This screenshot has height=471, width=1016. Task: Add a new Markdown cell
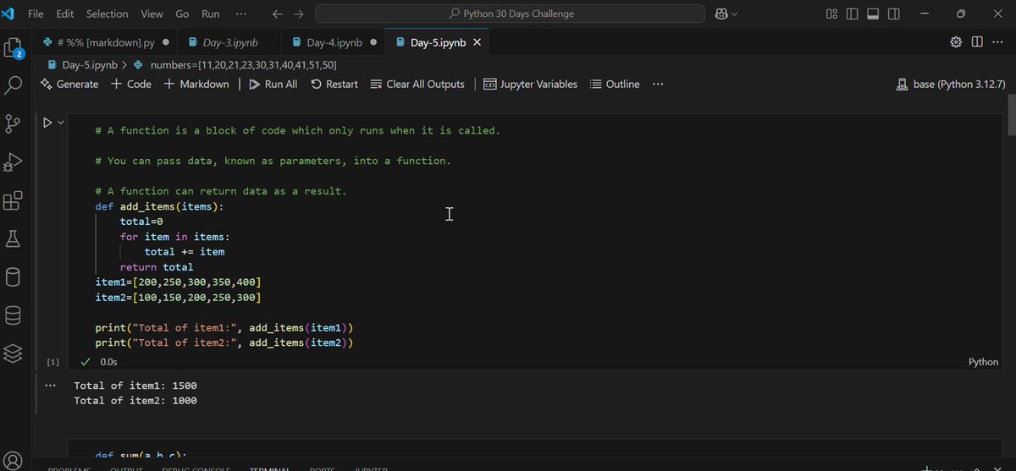196,84
